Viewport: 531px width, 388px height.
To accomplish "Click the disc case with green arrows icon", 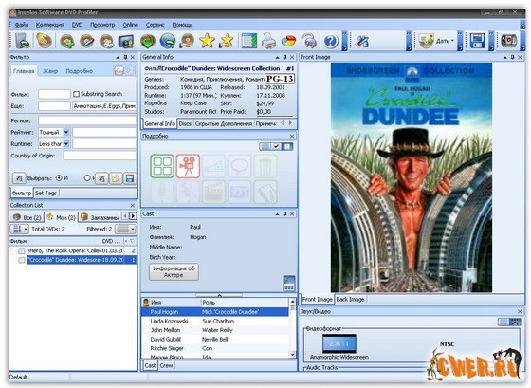I will (x=23, y=41).
